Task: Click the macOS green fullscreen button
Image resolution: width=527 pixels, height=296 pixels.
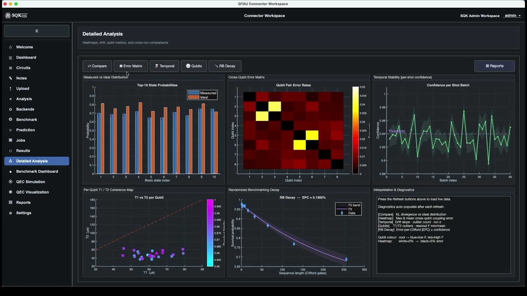Action: (16, 4)
